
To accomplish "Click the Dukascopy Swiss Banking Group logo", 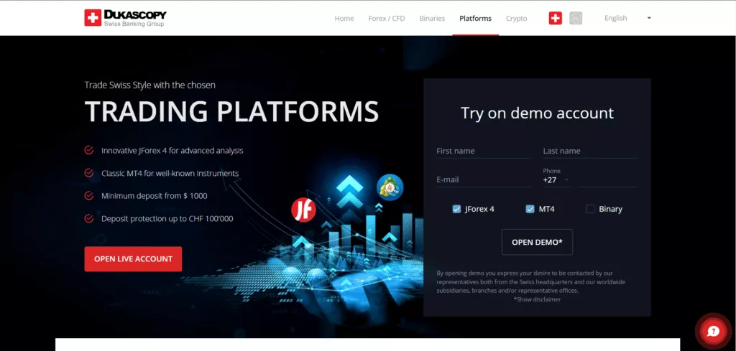I will [x=125, y=18].
